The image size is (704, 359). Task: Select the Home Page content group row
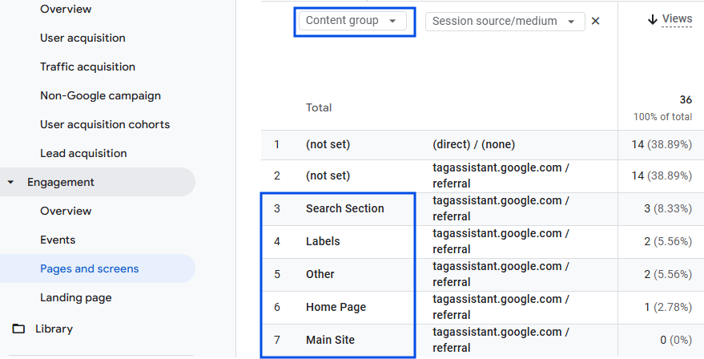tap(336, 308)
